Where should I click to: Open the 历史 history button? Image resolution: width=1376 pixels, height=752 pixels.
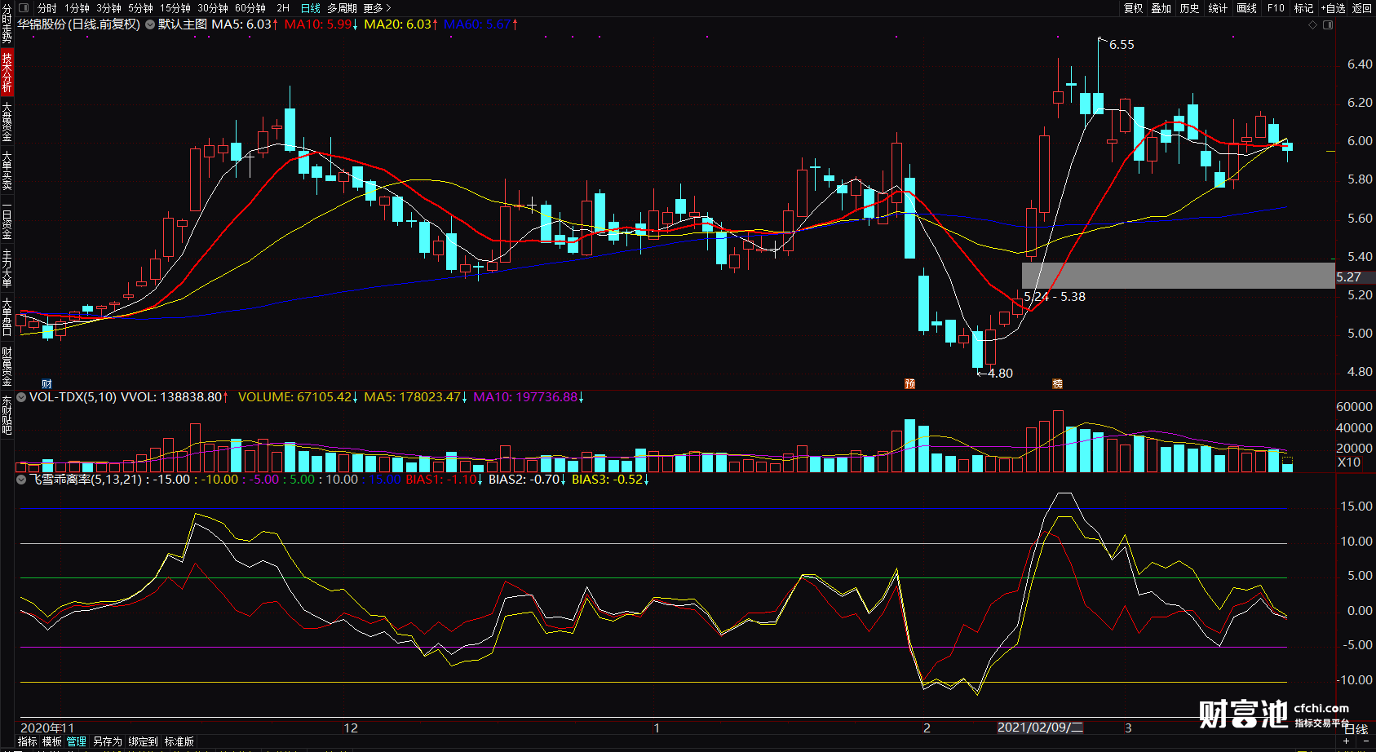(x=1190, y=8)
